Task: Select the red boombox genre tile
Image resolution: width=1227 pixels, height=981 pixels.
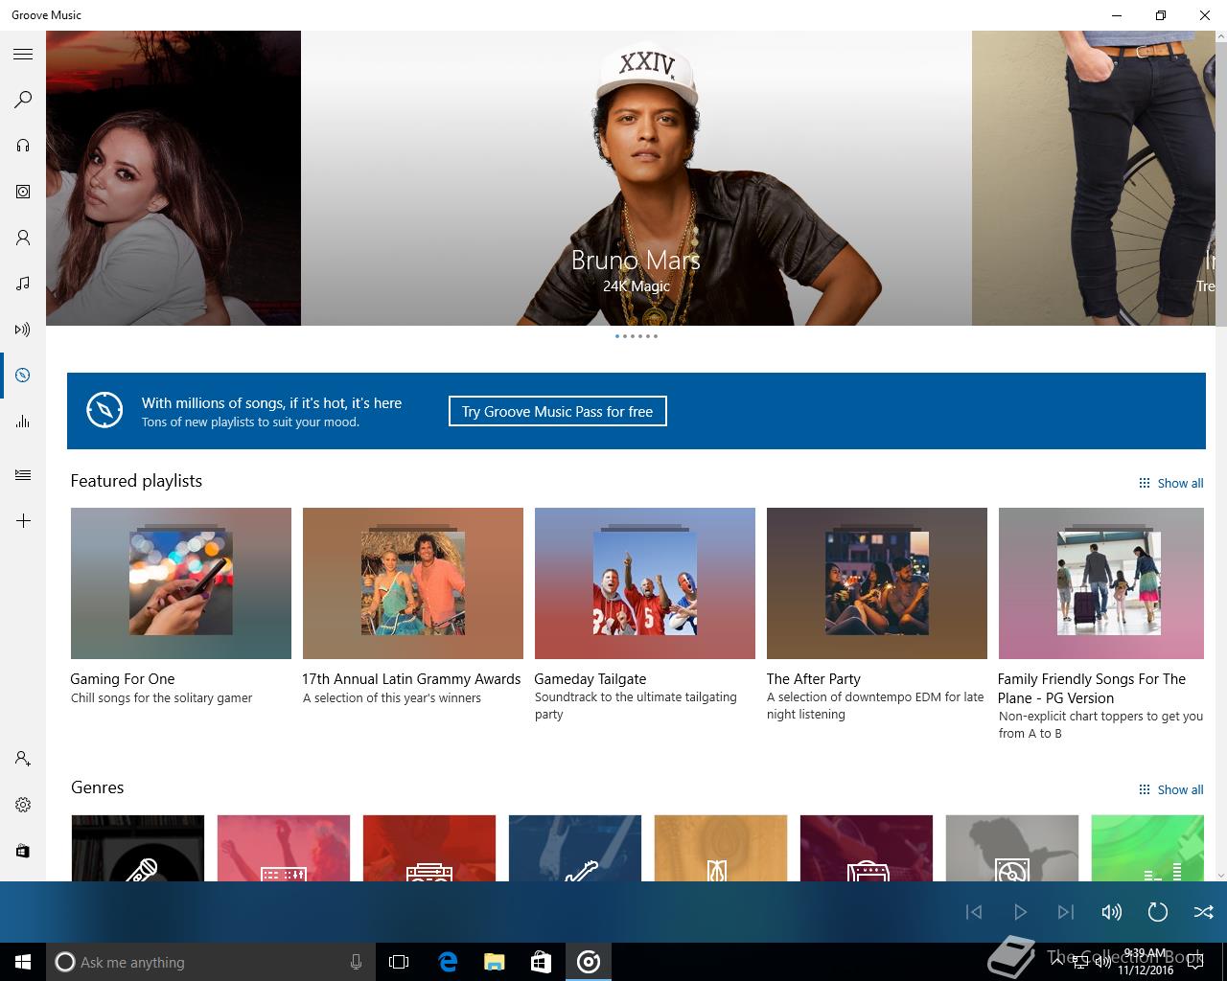Action: point(429,848)
